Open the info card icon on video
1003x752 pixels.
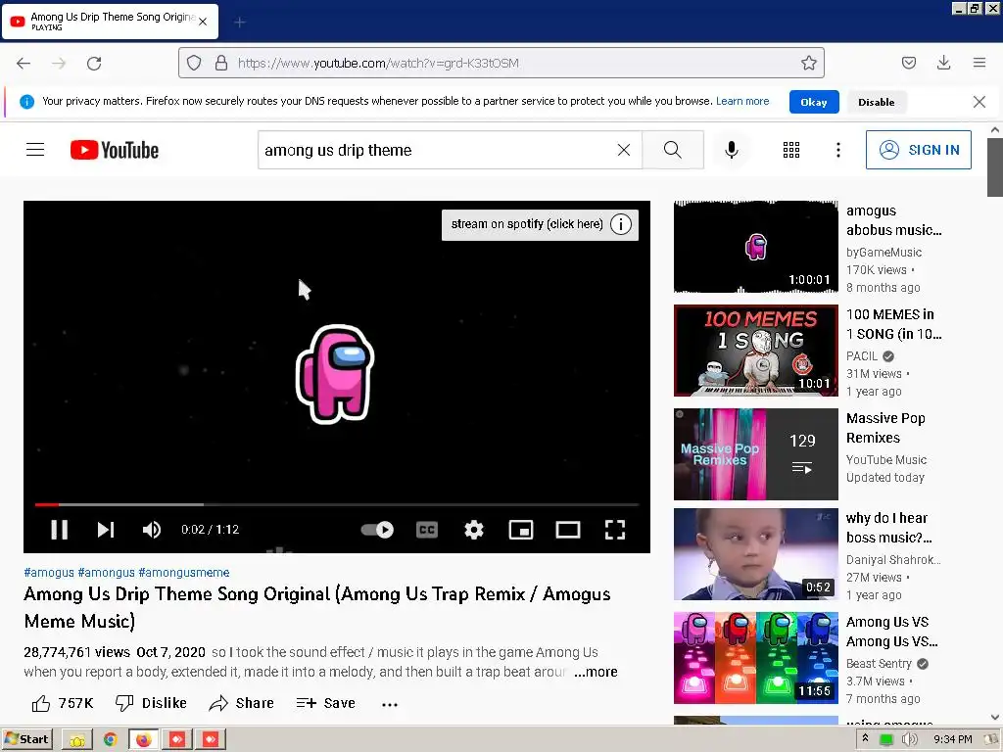point(620,224)
